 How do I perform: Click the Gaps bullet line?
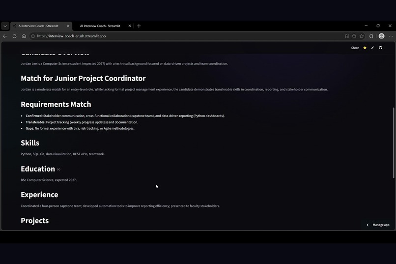[x=80, y=128]
